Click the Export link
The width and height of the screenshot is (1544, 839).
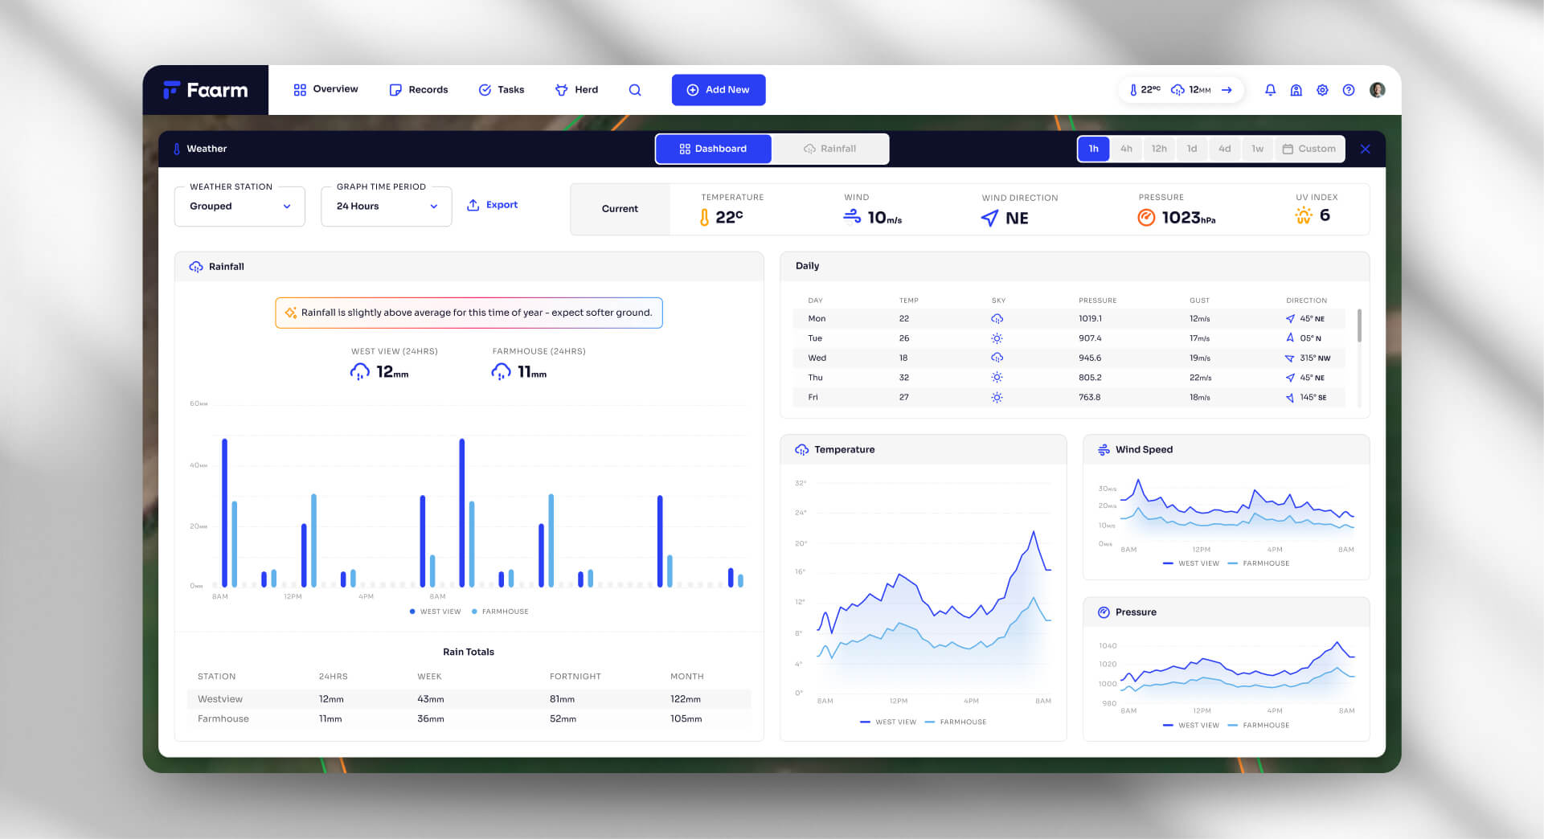492,205
